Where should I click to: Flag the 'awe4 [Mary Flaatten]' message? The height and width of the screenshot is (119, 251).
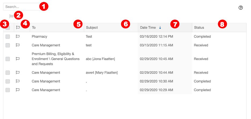coord(18,72)
